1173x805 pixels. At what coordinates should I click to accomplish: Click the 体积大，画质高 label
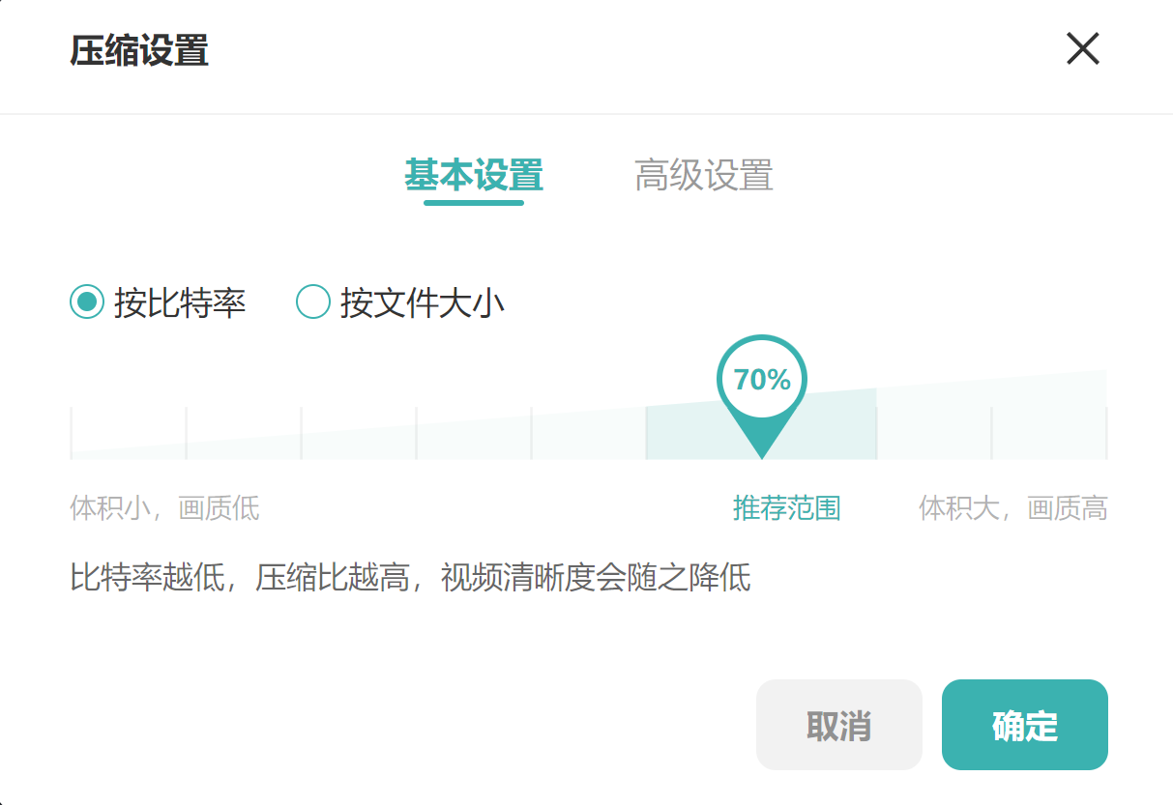click(x=1013, y=508)
